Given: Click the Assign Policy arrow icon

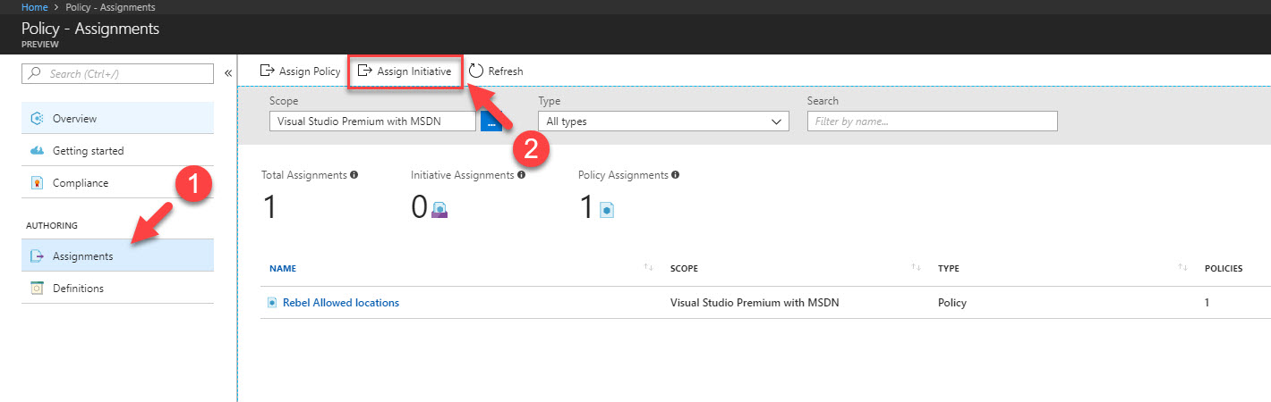Looking at the screenshot, I should (267, 71).
